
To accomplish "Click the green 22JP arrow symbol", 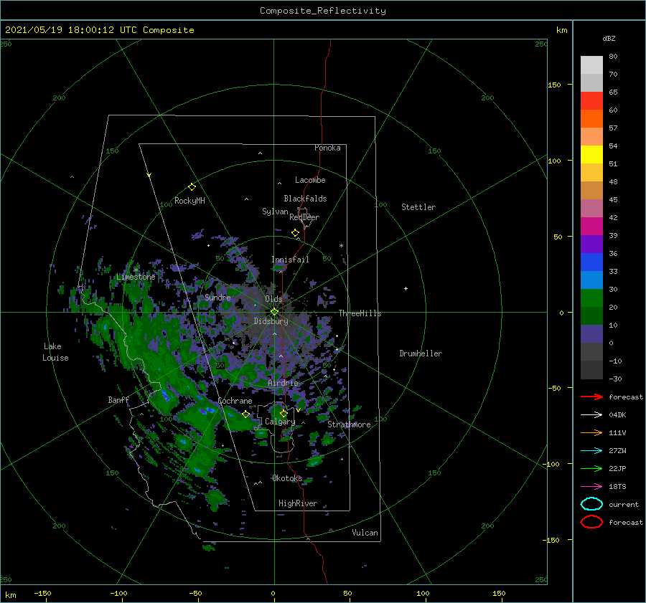I will tap(591, 468).
